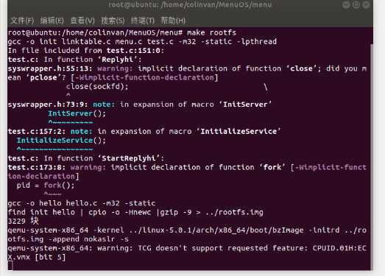Click the 'gcc -o init linktable.c' line
This screenshot has height=276, width=385.
(x=142, y=41)
